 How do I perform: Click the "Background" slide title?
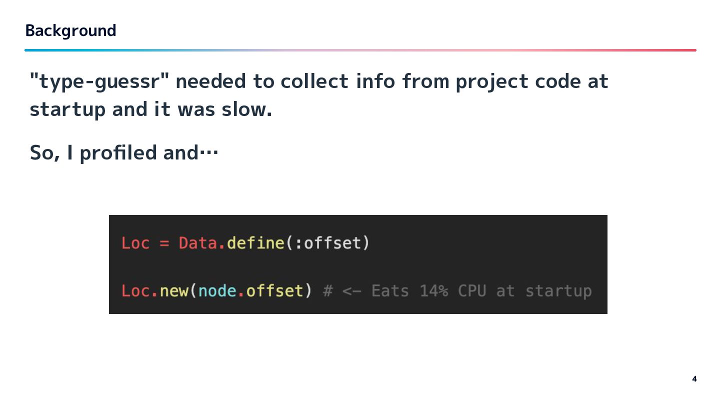(x=70, y=31)
